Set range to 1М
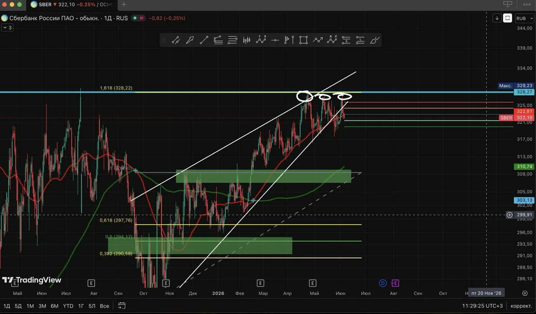The width and height of the screenshot is (536, 314). pos(30,306)
